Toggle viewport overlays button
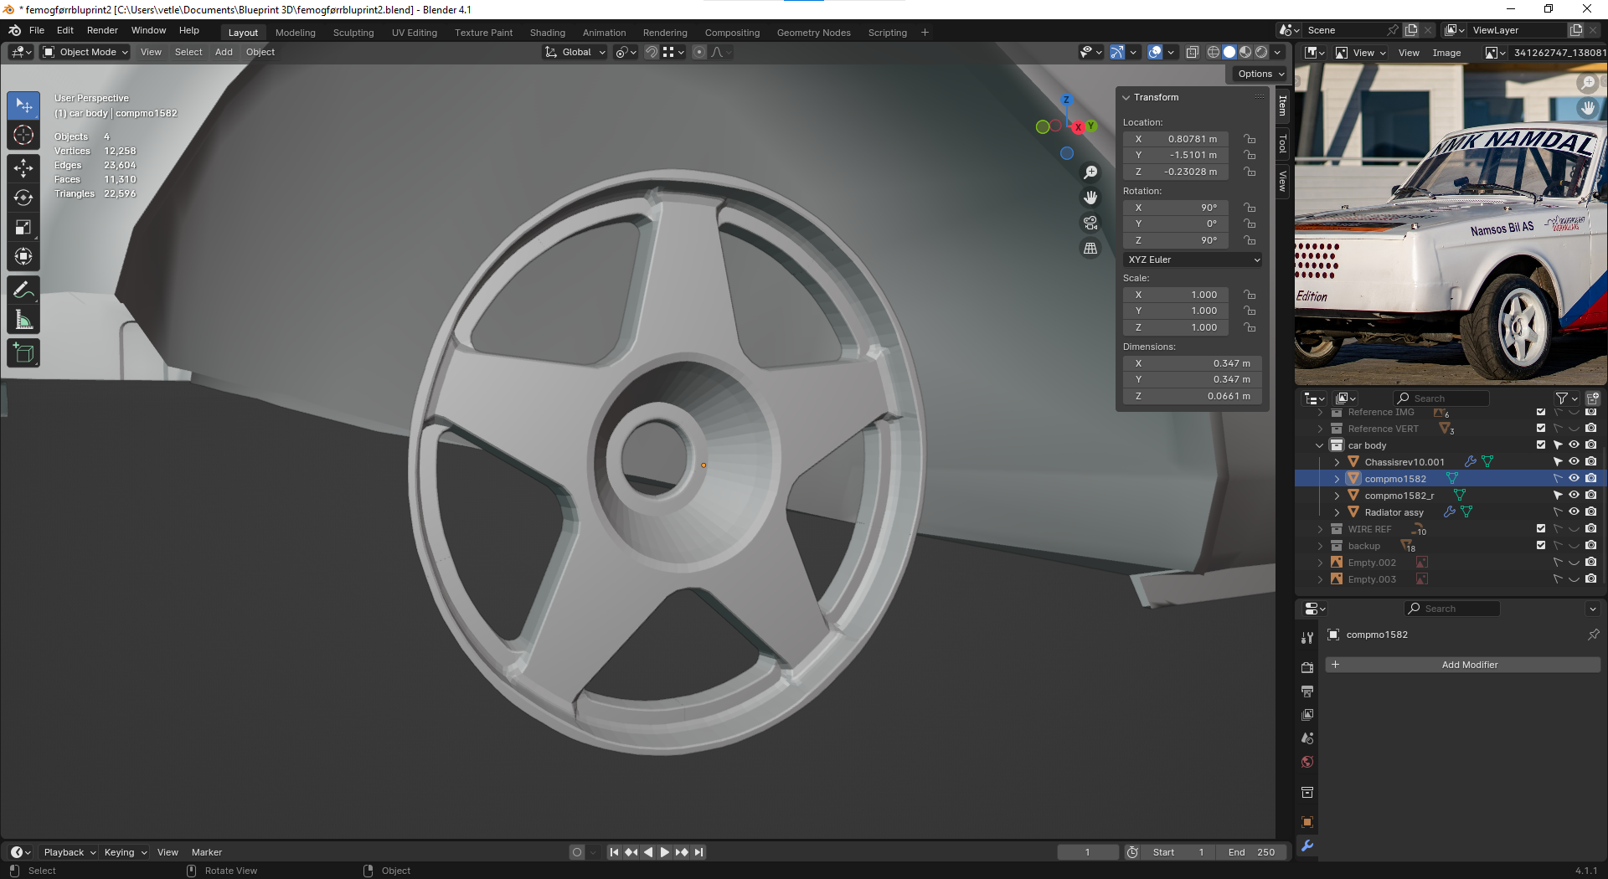The height and width of the screenshot is (879, 1608). tap(1155, 52)
